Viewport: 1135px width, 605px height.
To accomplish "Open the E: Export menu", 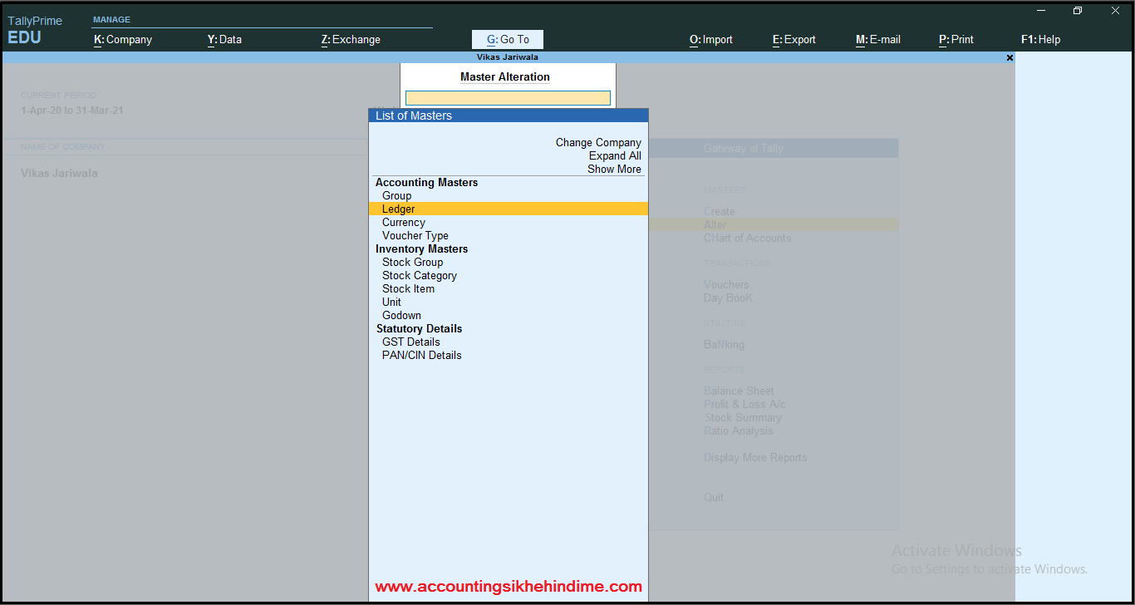I will [x=794, y=39].
